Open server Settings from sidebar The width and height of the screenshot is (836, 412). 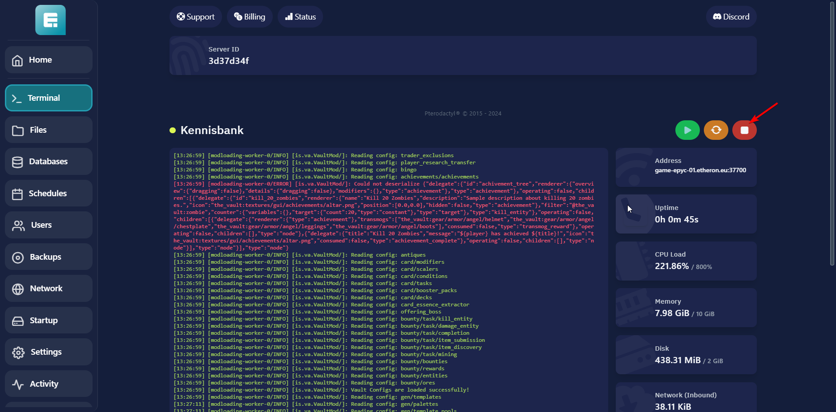[x=48, y=352]
